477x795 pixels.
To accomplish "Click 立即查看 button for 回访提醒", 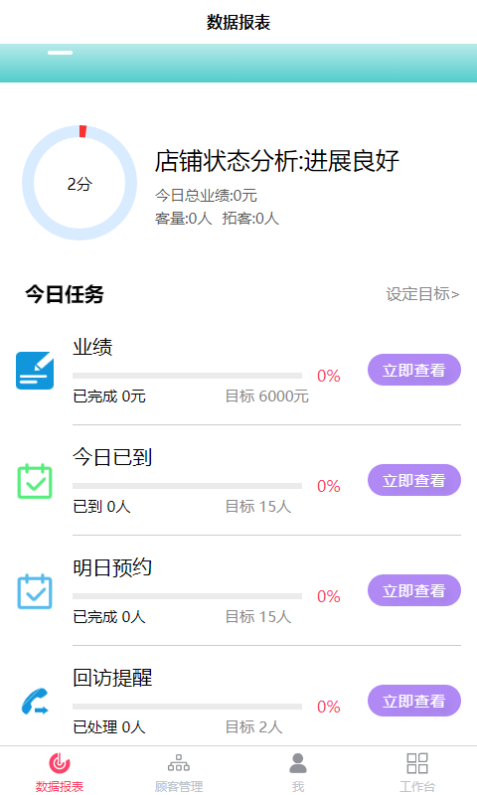I will (414, 702).
